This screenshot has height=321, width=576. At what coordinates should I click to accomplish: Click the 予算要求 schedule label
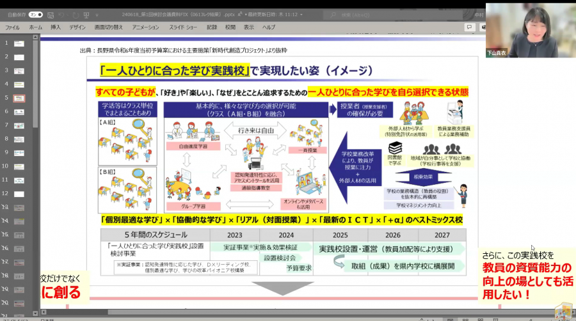[299, 268]
